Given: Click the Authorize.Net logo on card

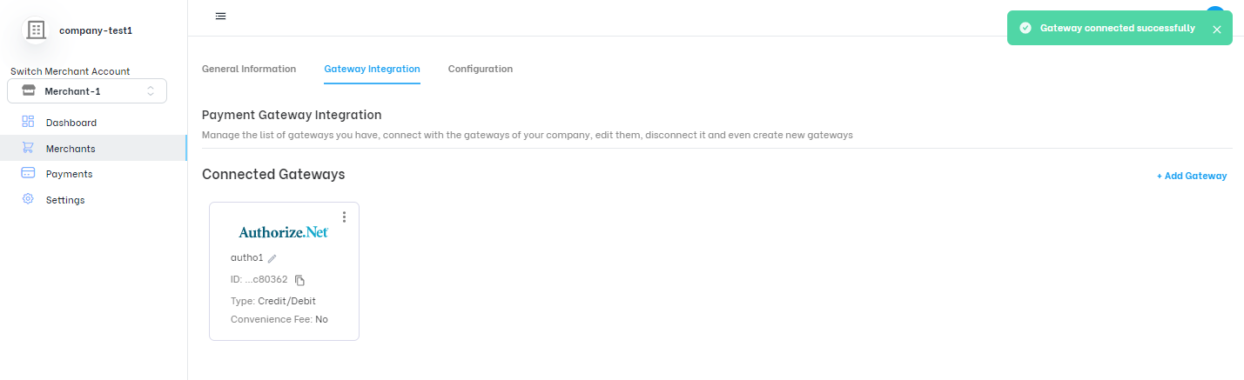Looking at the screenshot, I should pos(284,232).
